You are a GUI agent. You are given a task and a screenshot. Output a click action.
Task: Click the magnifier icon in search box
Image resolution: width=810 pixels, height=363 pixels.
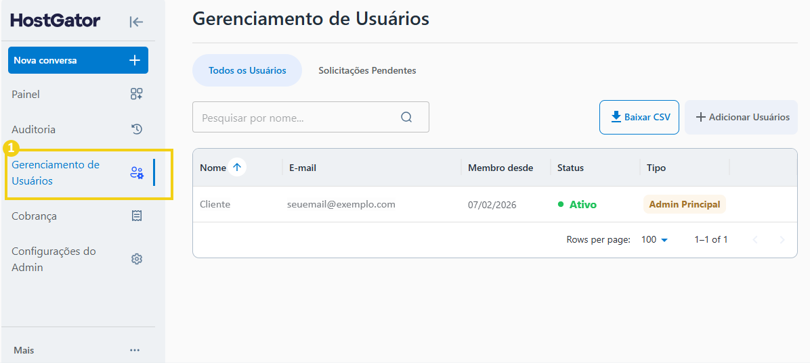click(x=406, y=117)
